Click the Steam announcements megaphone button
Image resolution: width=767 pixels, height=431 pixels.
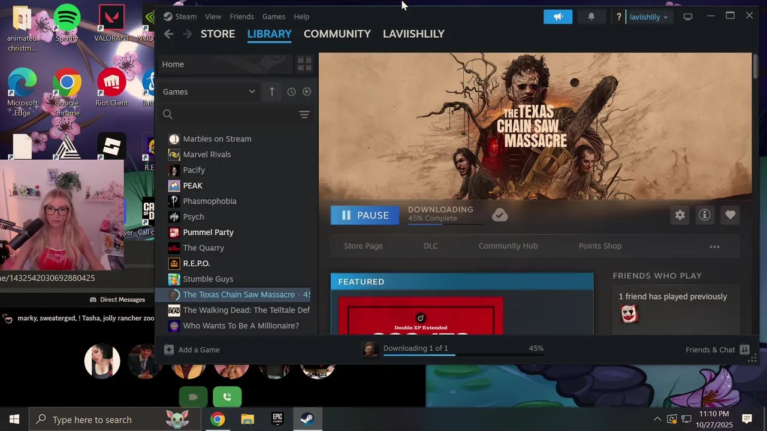pyautogui.click(x=558, y=17)
